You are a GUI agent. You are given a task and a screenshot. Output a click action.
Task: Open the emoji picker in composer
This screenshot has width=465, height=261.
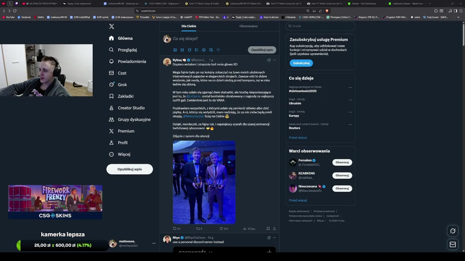click(204, 50)
